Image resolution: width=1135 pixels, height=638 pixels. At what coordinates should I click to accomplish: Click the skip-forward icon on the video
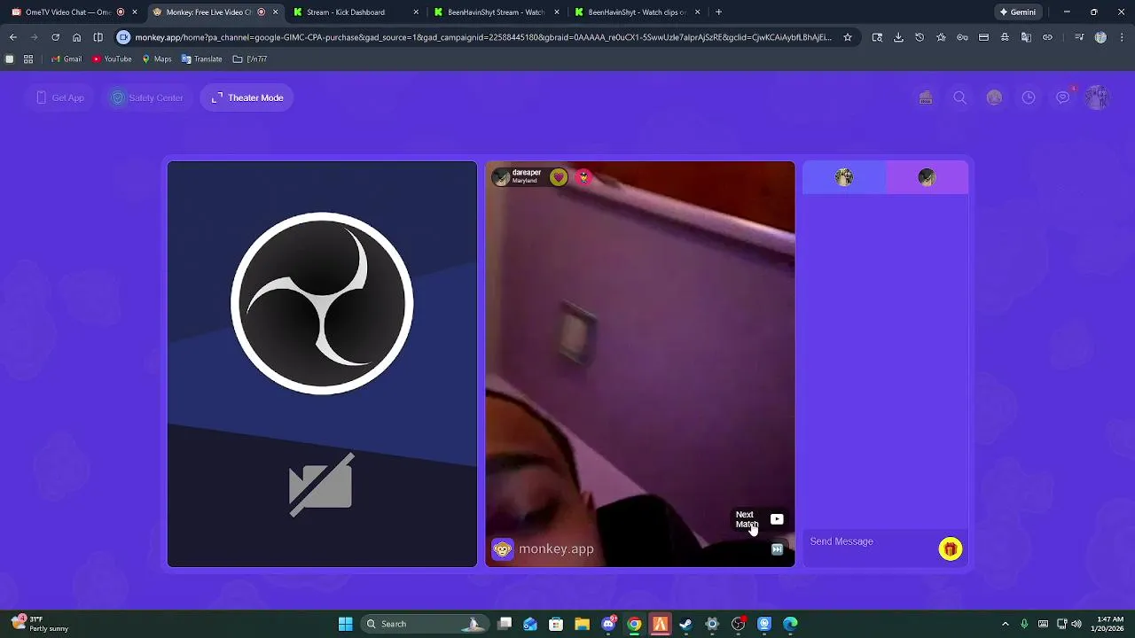777,549
